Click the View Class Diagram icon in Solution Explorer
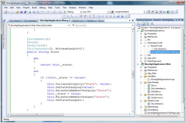186x123 pixels. coord(152,24)
